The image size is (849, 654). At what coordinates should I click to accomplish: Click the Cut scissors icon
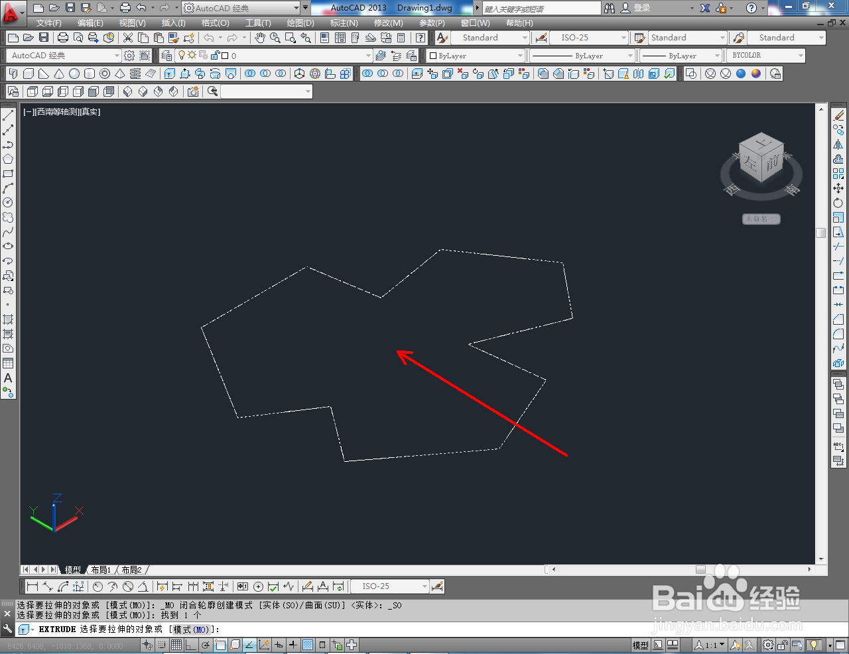(x=128, y=38)
